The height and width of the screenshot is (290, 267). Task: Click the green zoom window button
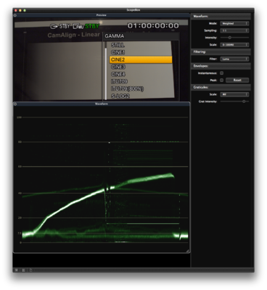(25, 10)
